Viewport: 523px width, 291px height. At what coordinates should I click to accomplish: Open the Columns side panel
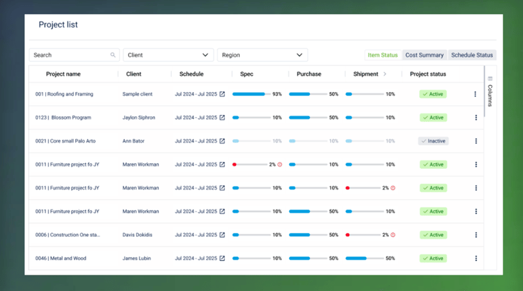coord(490,92)
